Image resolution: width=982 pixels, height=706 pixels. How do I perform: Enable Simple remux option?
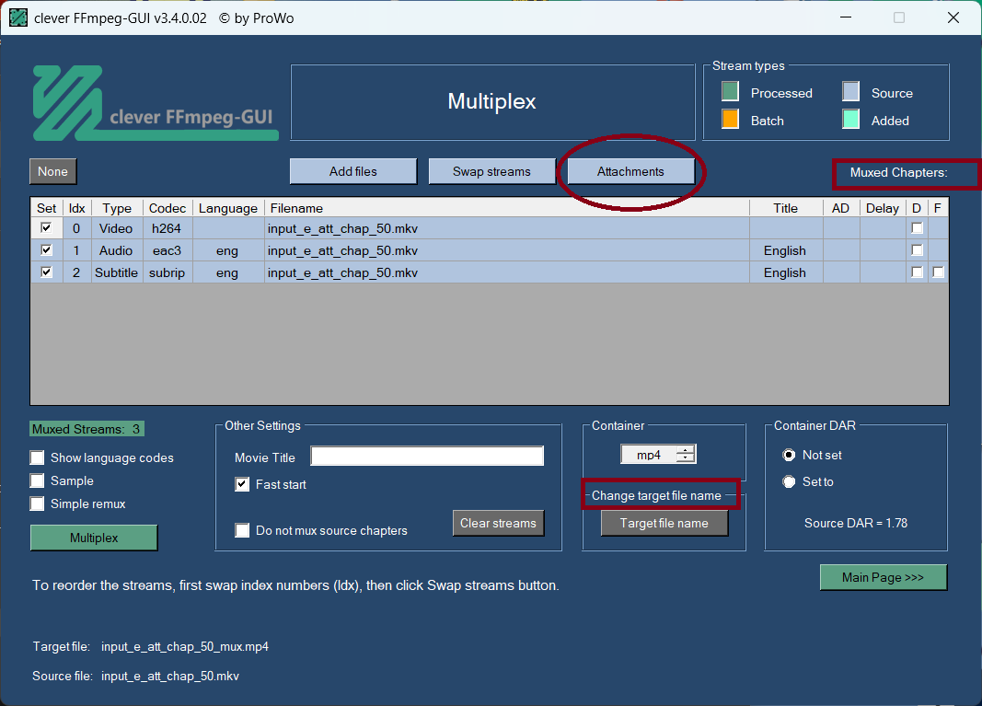[x=38, y=503]
